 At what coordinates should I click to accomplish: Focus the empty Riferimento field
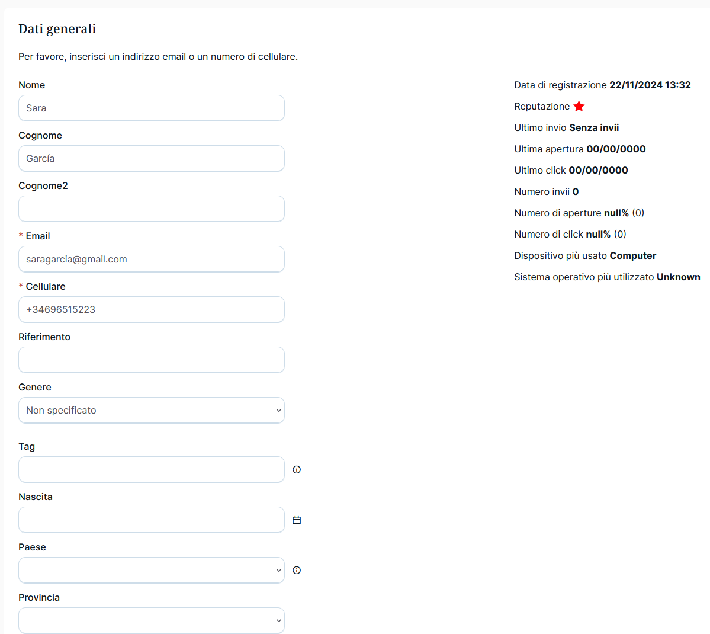[x=151, y=360]
